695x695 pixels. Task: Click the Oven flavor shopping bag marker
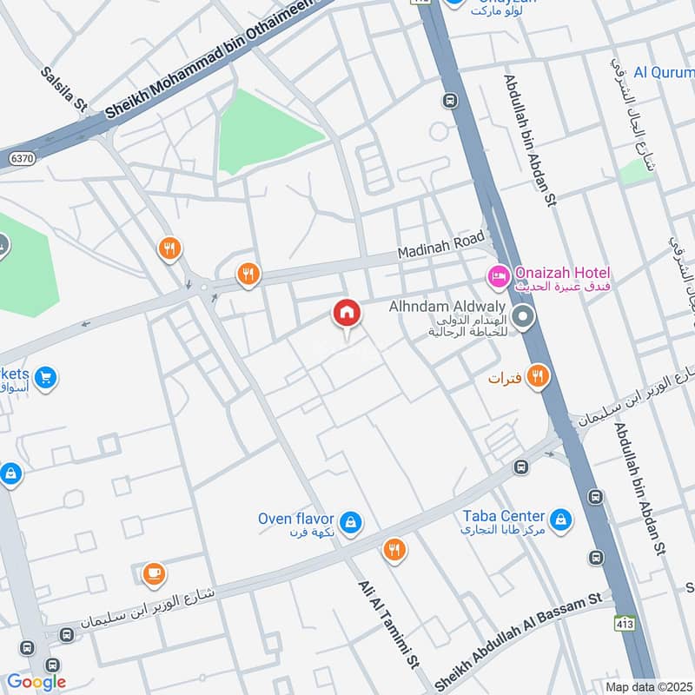pos(351,524)
